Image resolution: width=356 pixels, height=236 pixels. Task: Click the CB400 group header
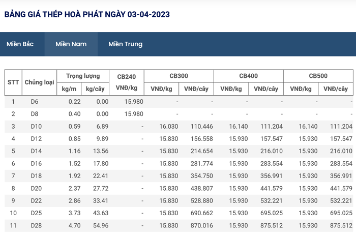(x=248, y=76)
